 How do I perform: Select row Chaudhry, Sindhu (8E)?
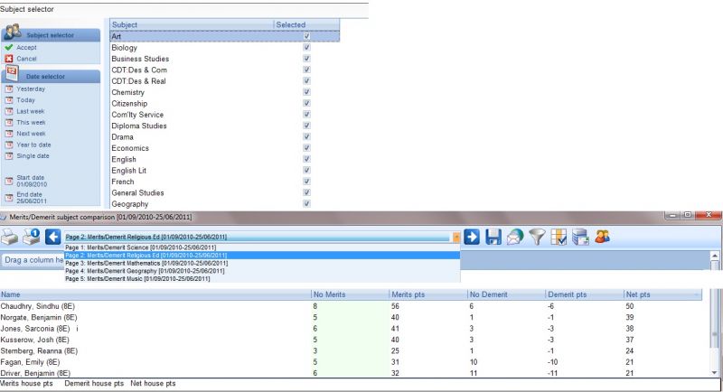point(351,306)
